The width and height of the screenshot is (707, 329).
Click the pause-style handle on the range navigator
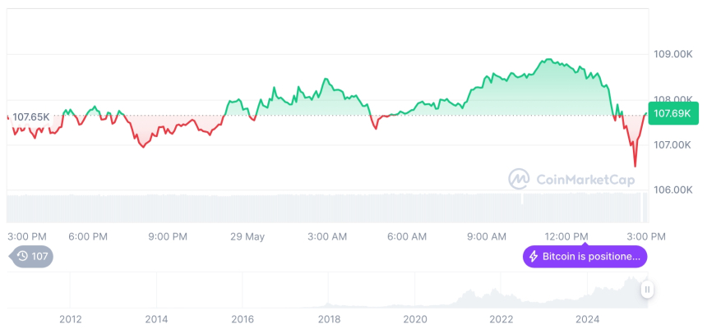tap(647, 290)
